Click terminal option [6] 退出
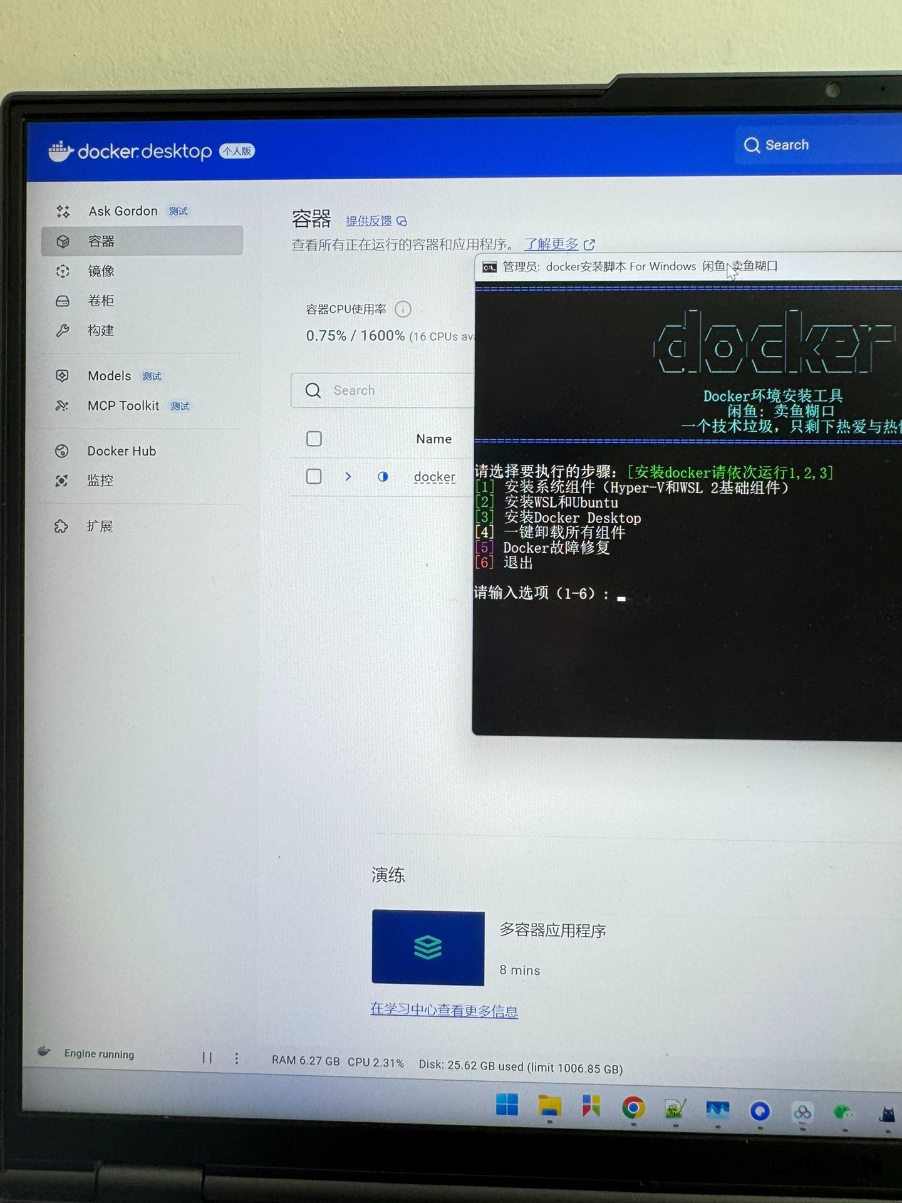Screen dimensions: 902x1203 tap(504, 563)
